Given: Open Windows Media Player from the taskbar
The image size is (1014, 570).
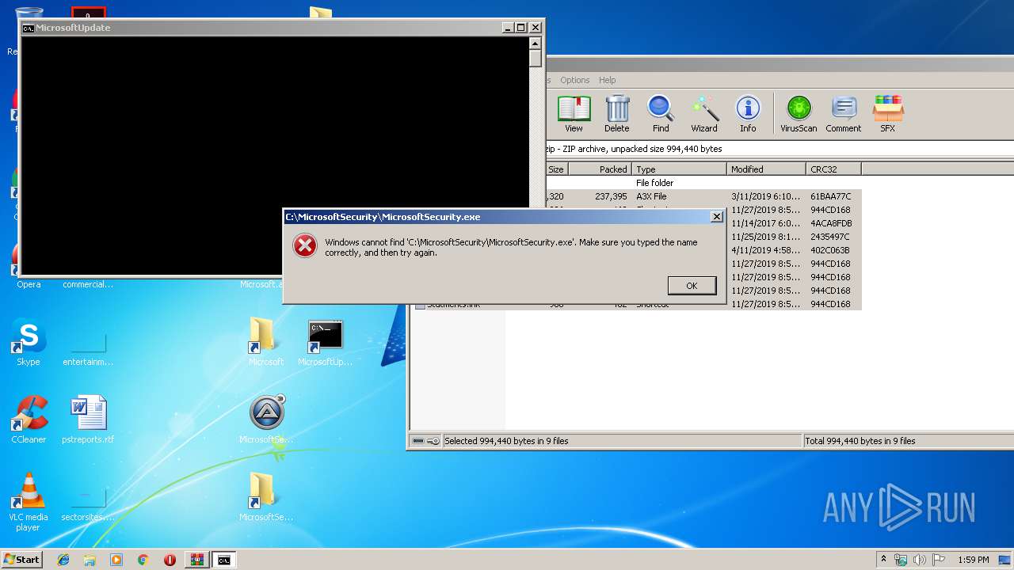Looking at the screenshot, I should (x=116, y=560).
